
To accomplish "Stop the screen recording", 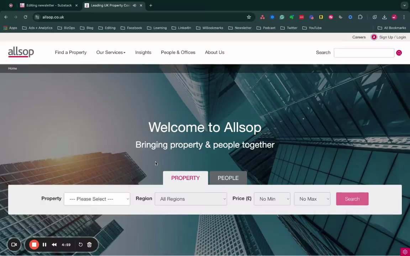I will 34,245.
